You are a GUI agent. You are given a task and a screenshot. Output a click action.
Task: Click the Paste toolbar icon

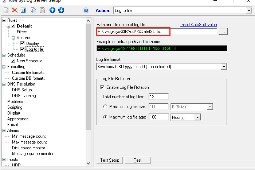(42, 11)
